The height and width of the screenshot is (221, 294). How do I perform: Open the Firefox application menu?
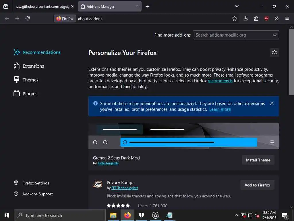tap(287, 18)
